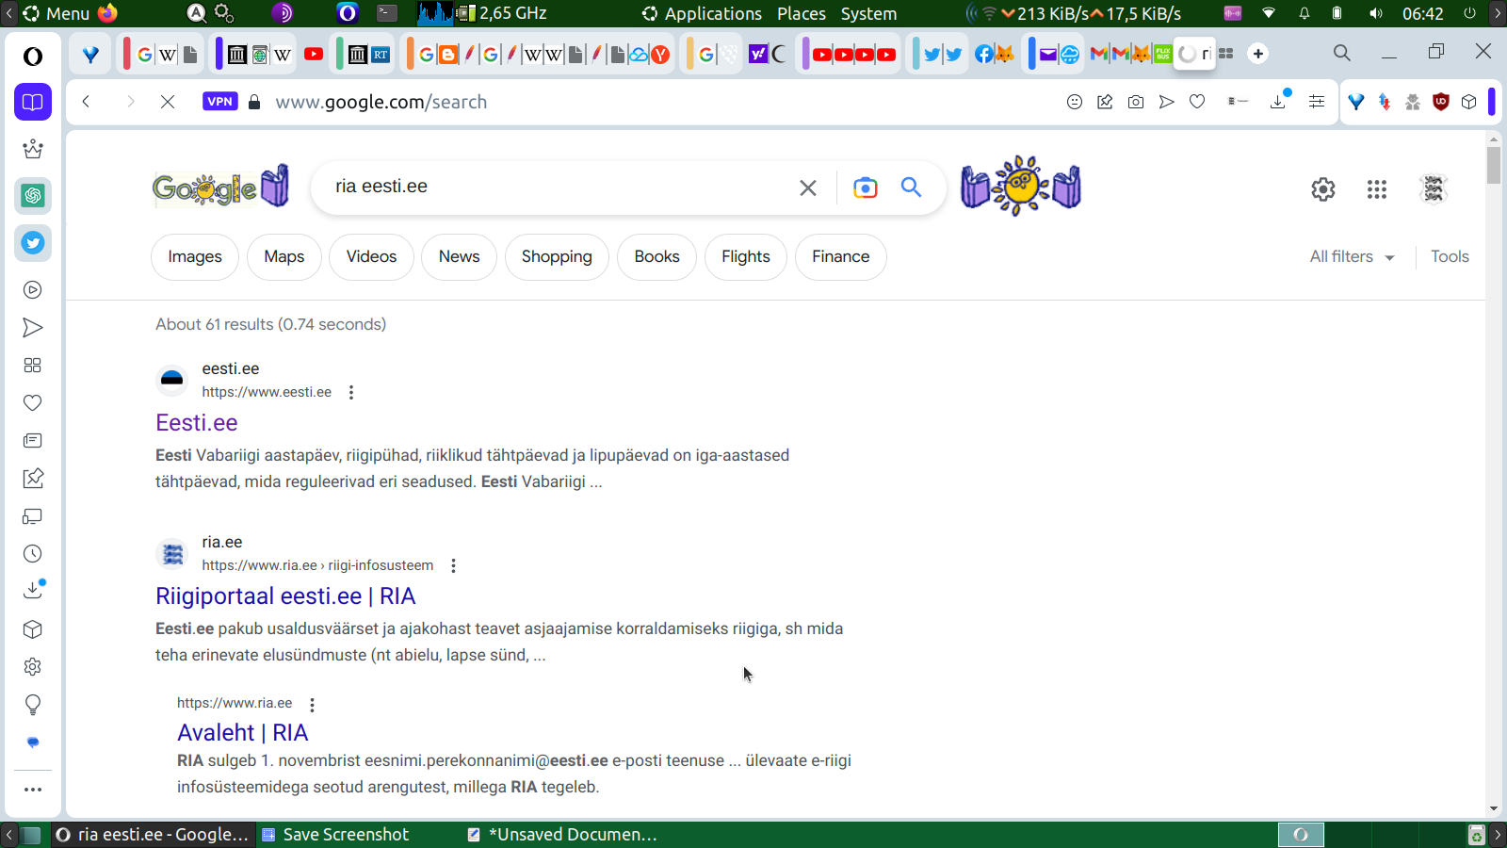
Task: Expand the All filters dropdown
Action: pyautogui.click(x=1352, y=256)
